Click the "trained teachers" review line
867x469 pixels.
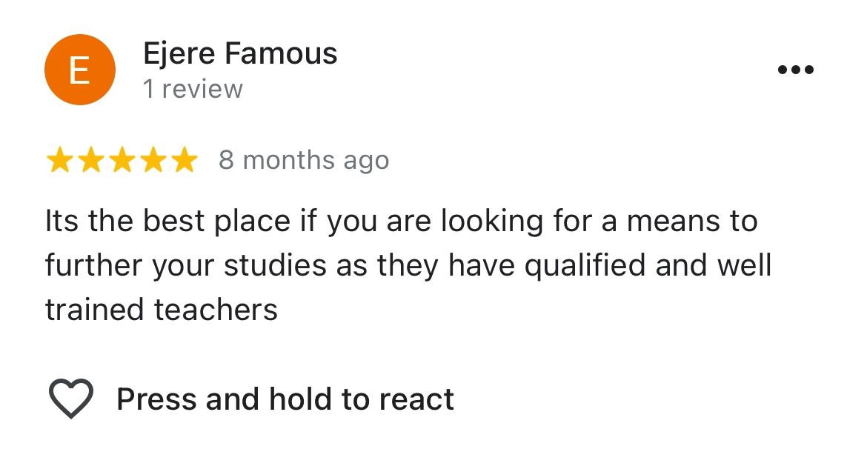tap(162, 309)
